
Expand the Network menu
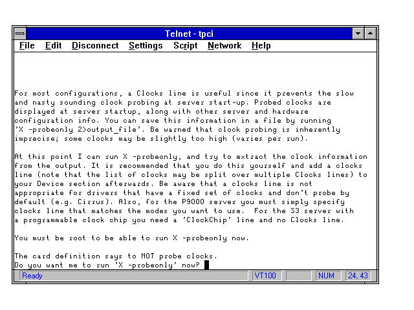coord(224,46)
